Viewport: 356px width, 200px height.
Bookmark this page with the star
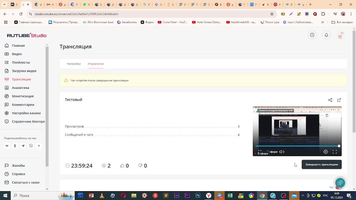click(x=272, y=14)
